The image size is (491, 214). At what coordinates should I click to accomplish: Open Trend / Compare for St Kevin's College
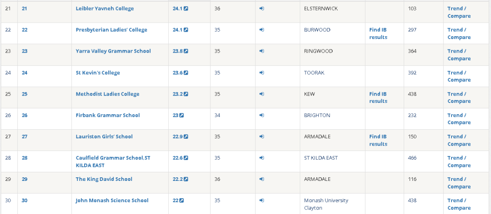[x=459, y=76]
